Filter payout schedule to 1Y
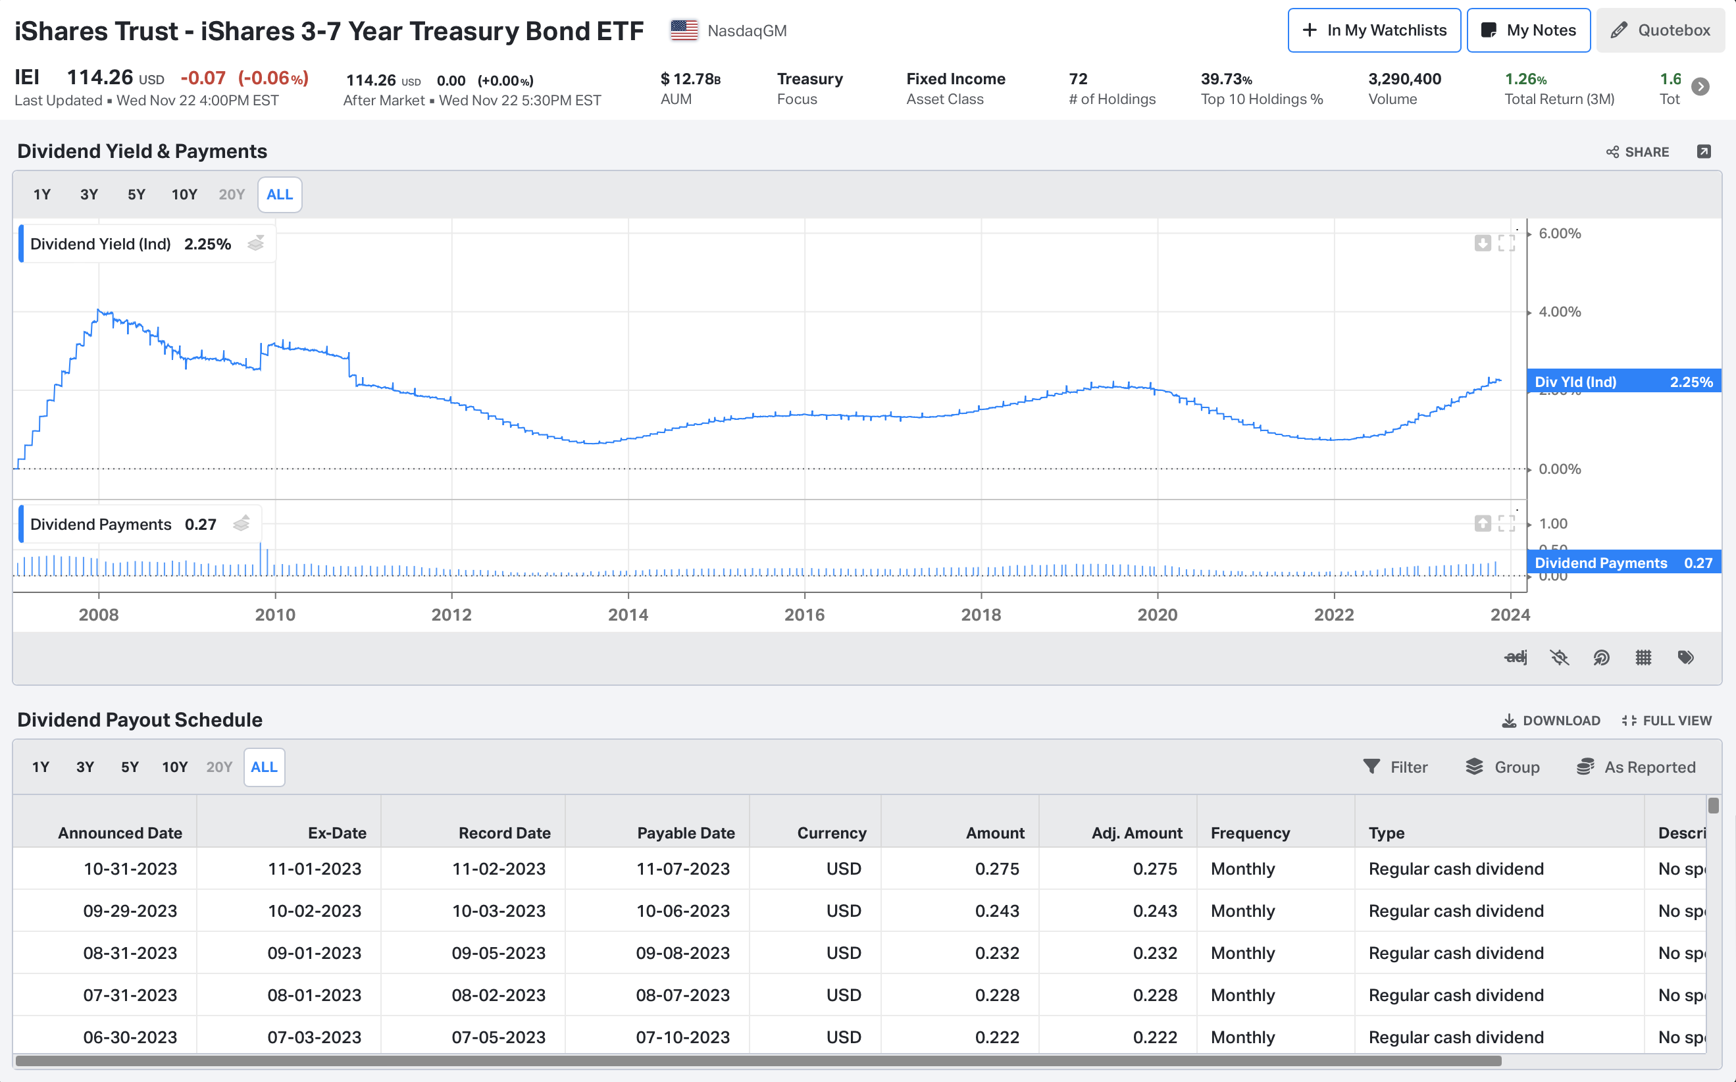The image size is (1736, 1082). [x=41, y=767]
